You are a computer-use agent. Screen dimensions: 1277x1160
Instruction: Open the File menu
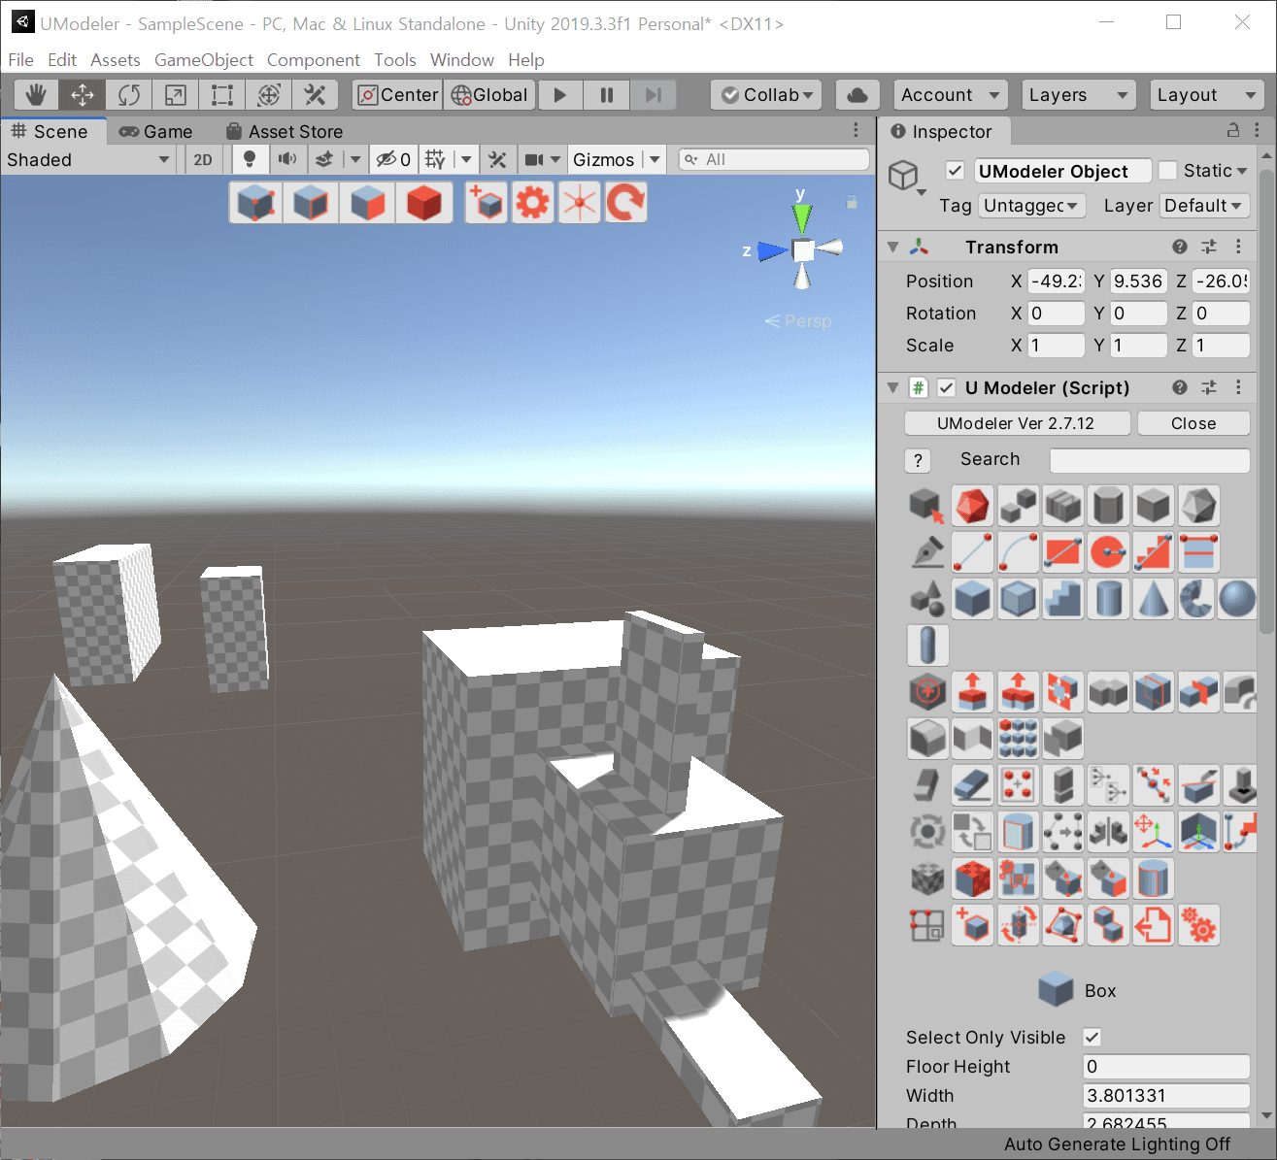pos(20,60)
